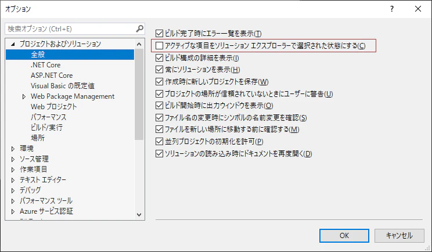The width and height of the screenshot is (432, 252).
Task: Click the help question mark icon
Action: click(392, 9)
